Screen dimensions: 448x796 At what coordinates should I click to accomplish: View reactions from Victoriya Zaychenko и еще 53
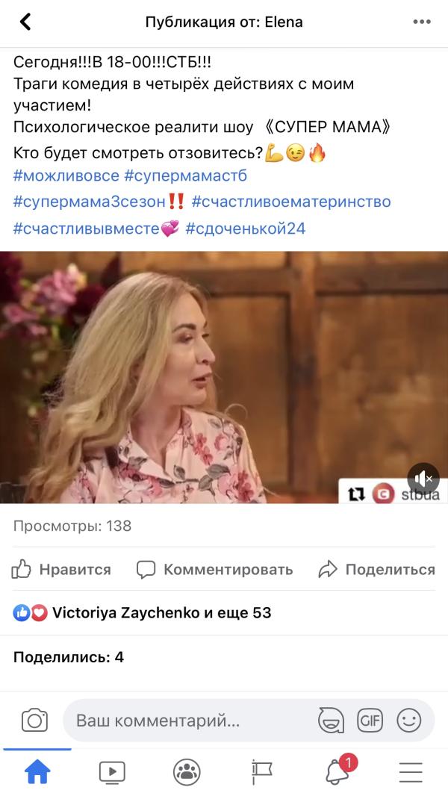pyautogui.click(x=142, y=613)
